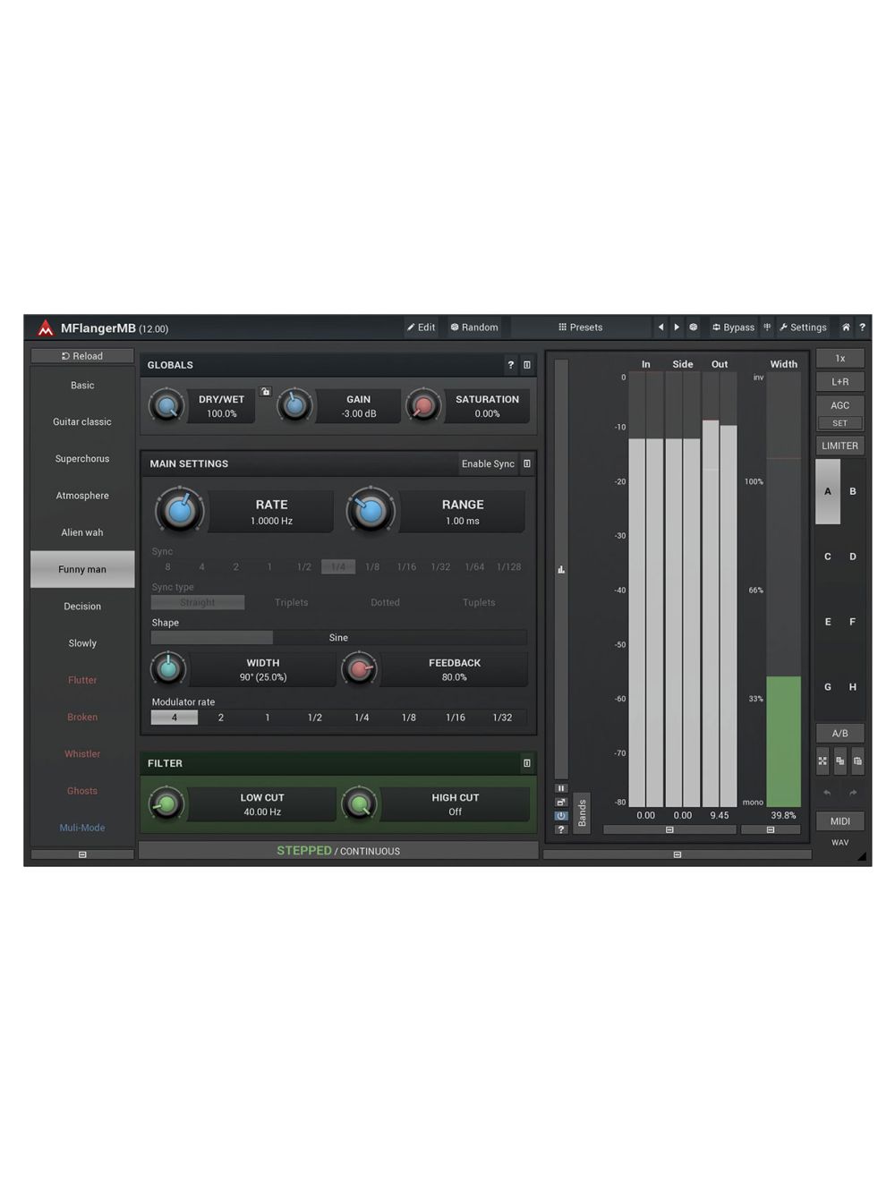Open the analyzer icon beside the meter
This screenshot has height=1181, width=895.
[x=561, y=570]
